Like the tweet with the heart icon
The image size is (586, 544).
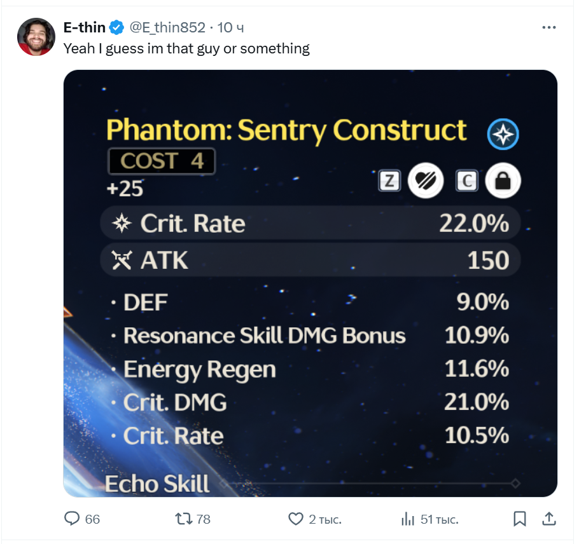[x=296, y=519]
